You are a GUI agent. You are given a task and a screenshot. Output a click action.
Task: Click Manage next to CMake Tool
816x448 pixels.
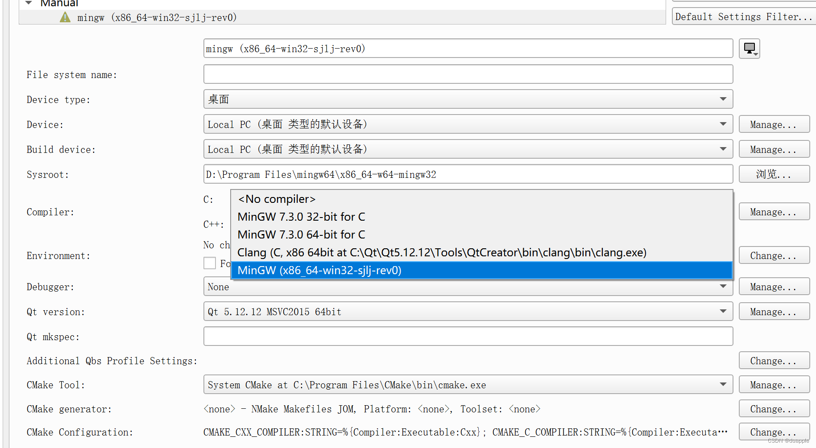point(774,385)
